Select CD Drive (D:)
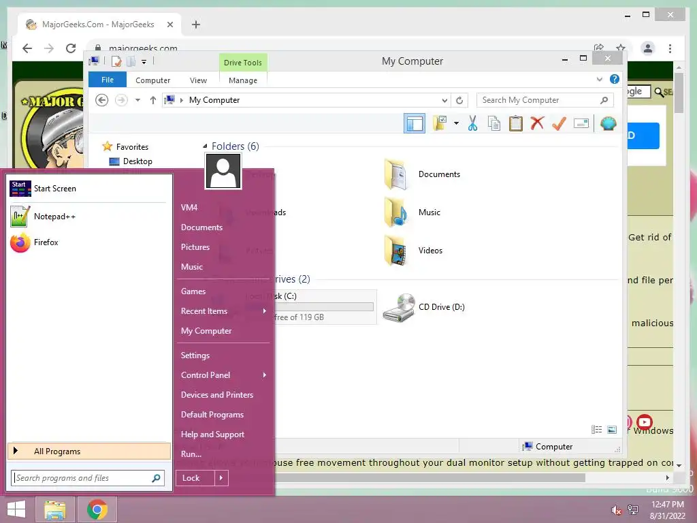 pyautogui.click(x=424, y=307)
